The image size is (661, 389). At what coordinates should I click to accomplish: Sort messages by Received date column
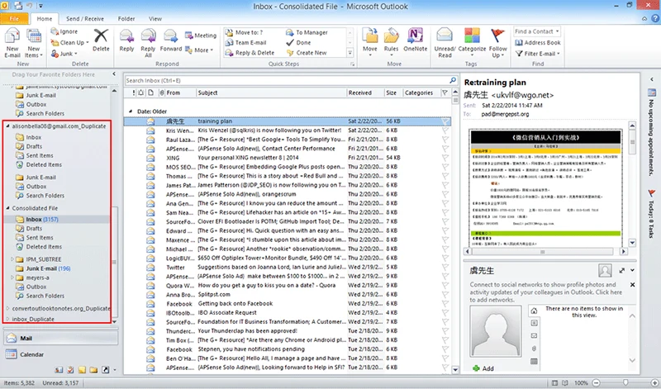click(365, 93)
